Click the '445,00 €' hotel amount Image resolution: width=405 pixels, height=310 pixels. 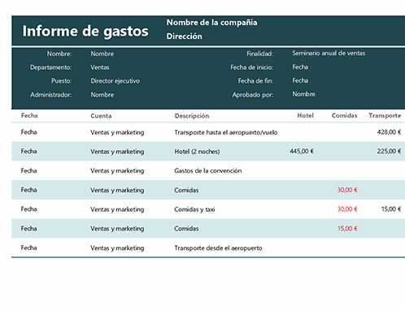[x=302, y=151]
